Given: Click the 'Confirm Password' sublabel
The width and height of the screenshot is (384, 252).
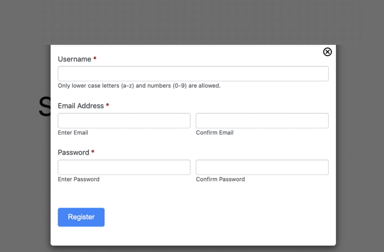Looking at the screenshot, I should tap(220, 179).
